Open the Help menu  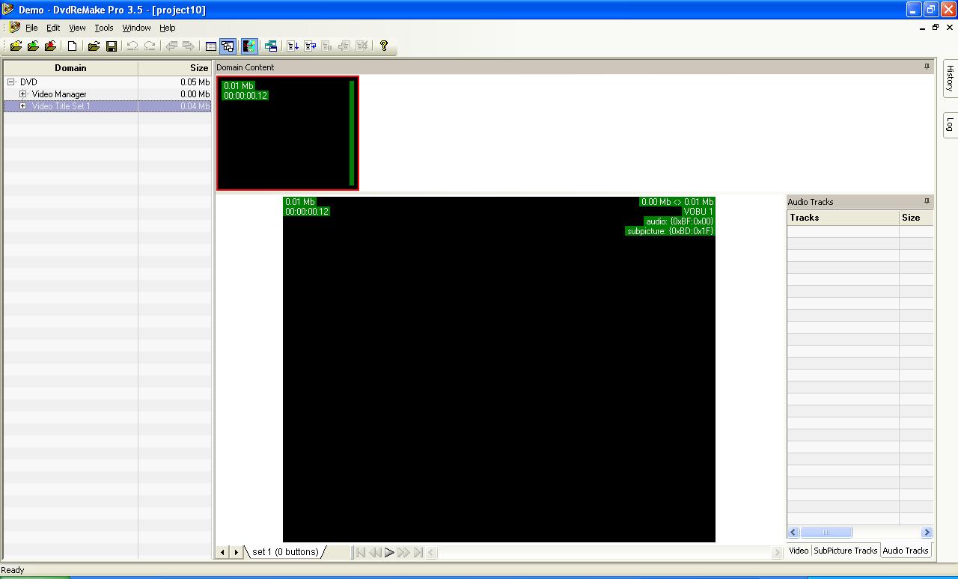[x=168, y=28]
